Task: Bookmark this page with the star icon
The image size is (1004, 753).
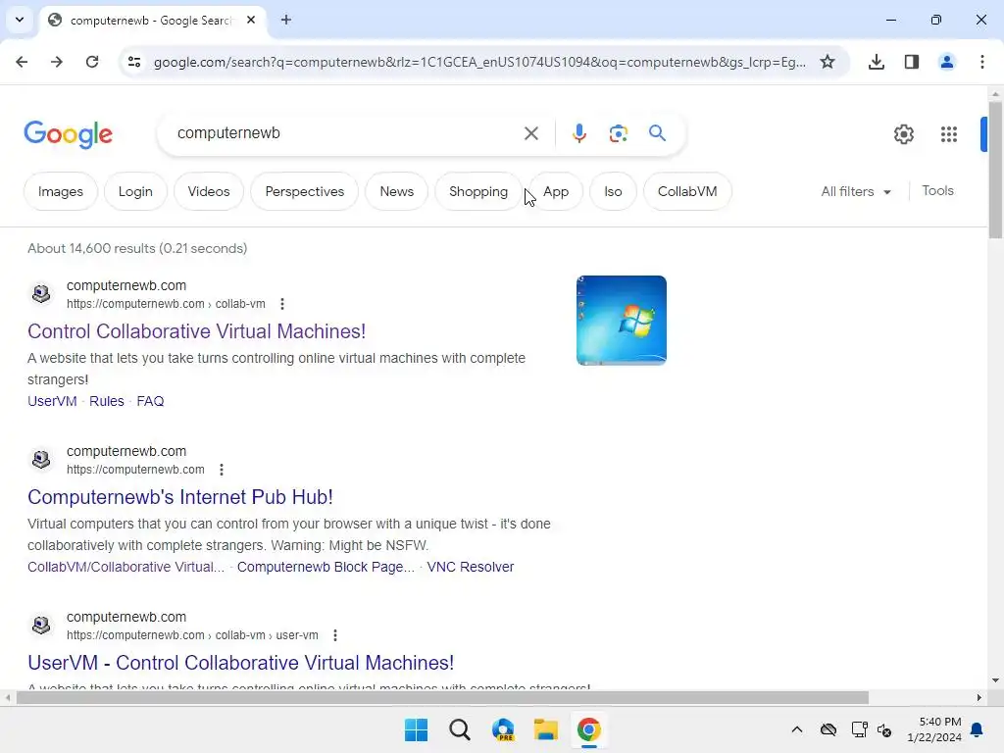Action: point(828,62)
